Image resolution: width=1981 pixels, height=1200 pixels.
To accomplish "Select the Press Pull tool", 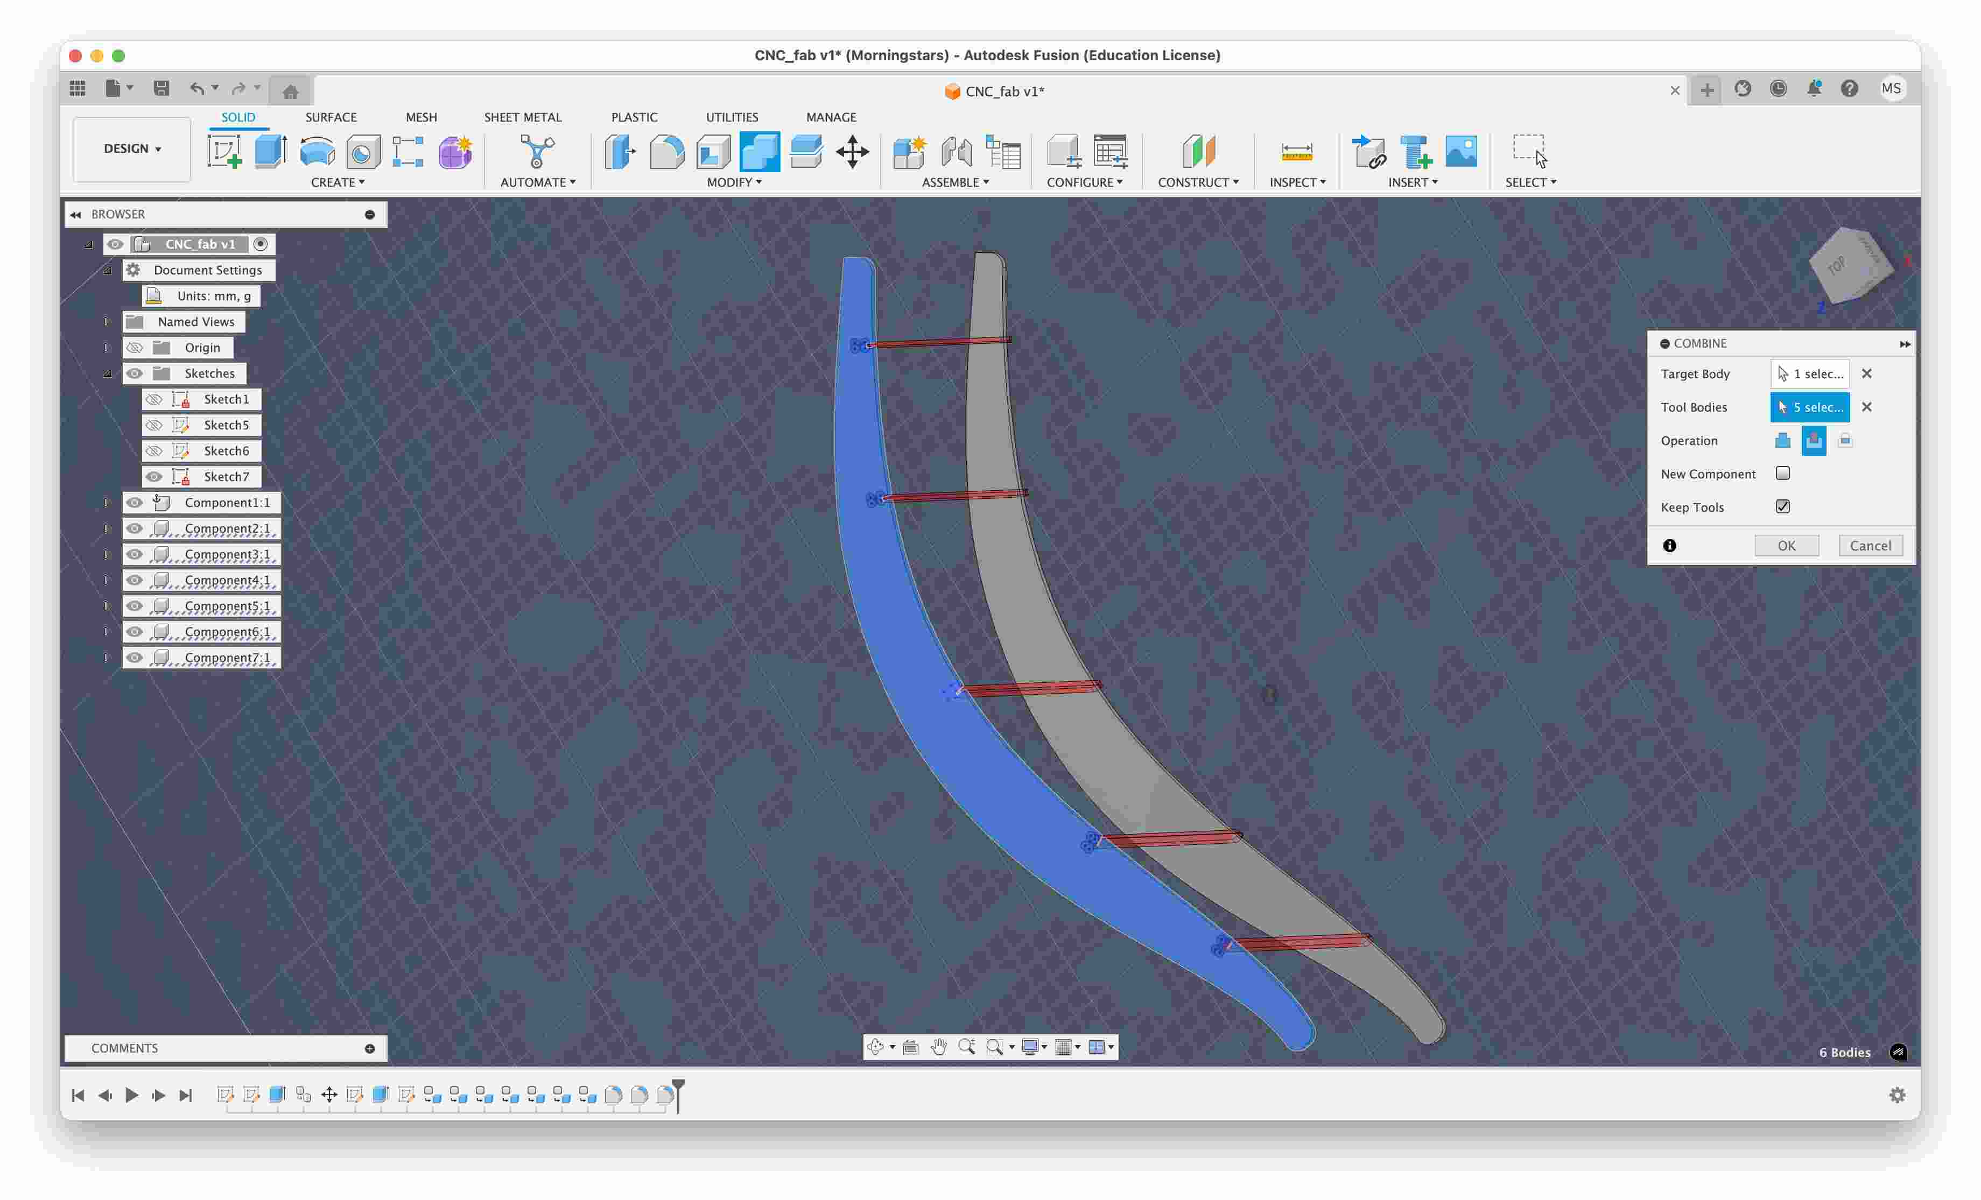I will pos(620,151).
